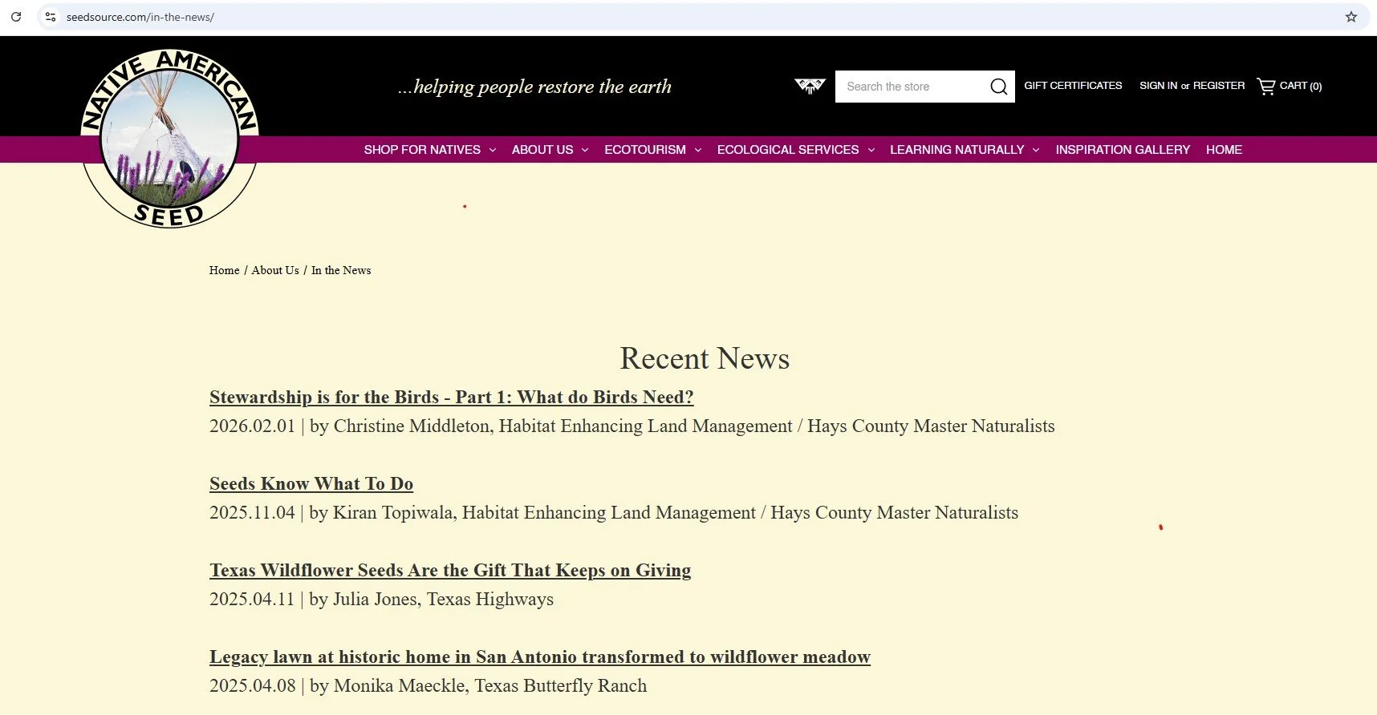Click the Gift Certificates link
This screenshot has height=715, width=1377.
pyautogui.click(x=1073, y=86)
